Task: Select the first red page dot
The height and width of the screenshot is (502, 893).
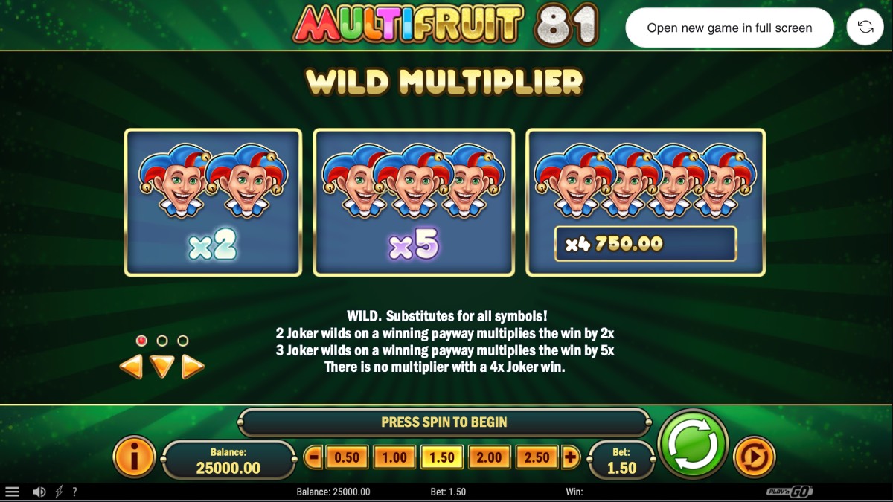Action: click(142, 341)
